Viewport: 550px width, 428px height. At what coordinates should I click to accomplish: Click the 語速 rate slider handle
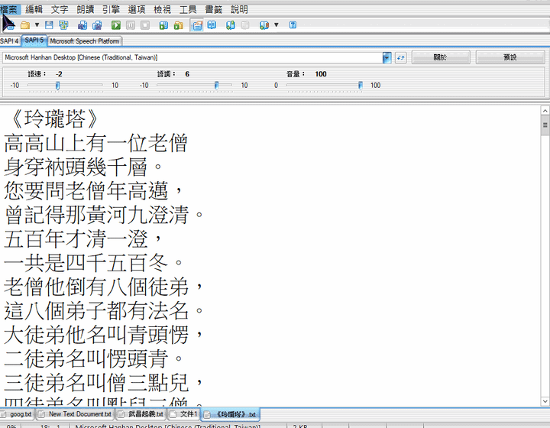[x=58, y=86]
